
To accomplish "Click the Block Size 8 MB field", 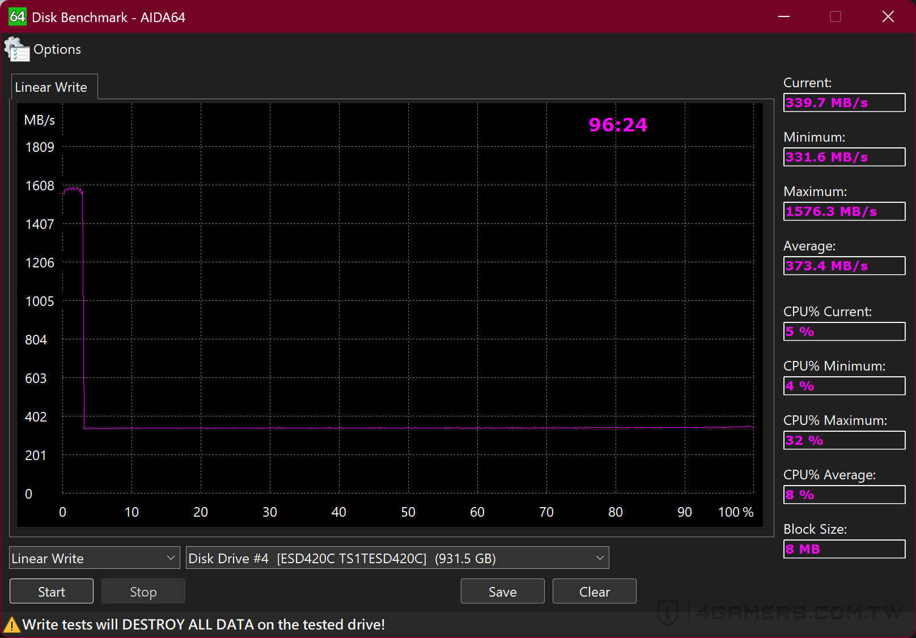I will click(x=844, y=549).
